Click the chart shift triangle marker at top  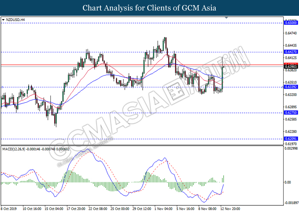(x=226, y=18)
